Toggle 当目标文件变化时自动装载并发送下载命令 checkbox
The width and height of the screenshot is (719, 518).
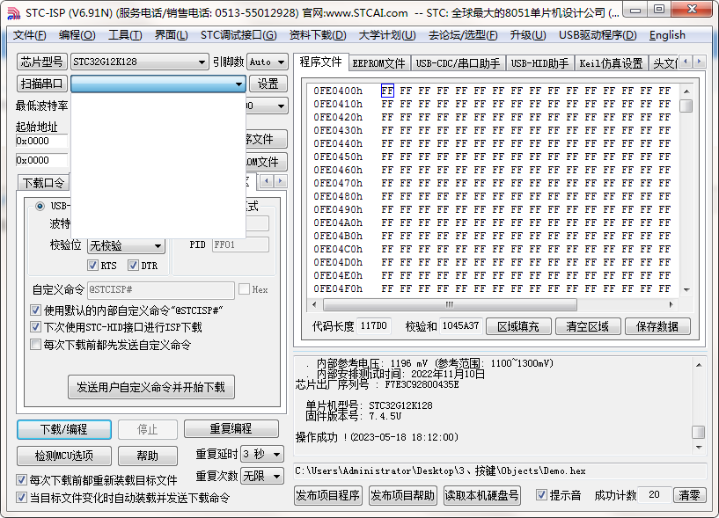tap(21, 498)
